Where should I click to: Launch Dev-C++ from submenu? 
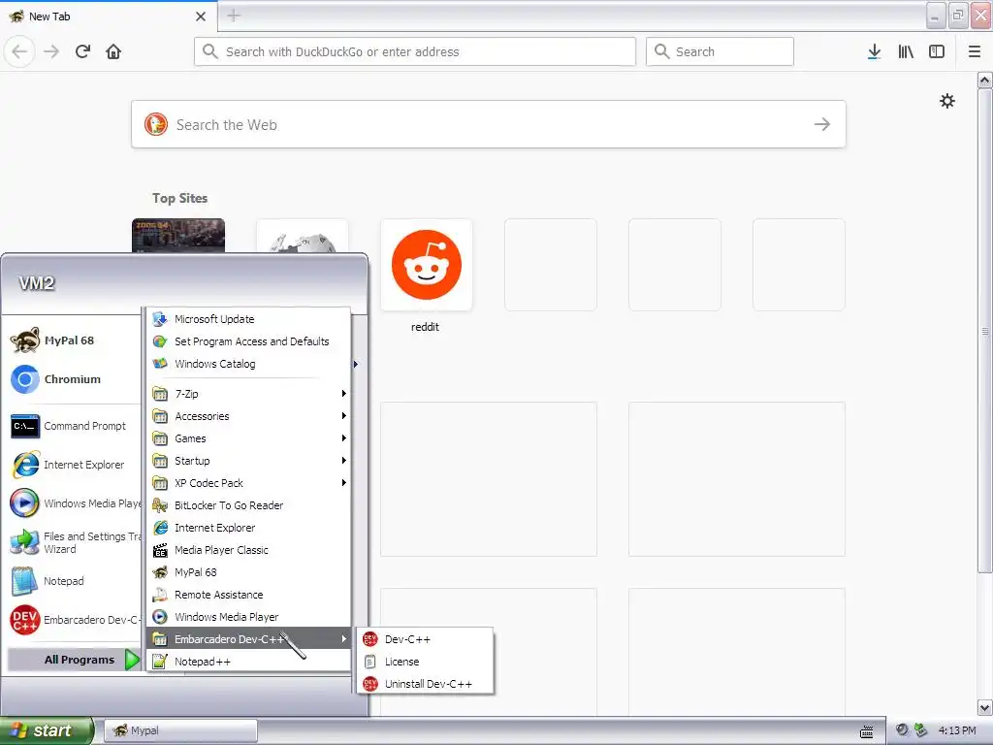[425, 639]
